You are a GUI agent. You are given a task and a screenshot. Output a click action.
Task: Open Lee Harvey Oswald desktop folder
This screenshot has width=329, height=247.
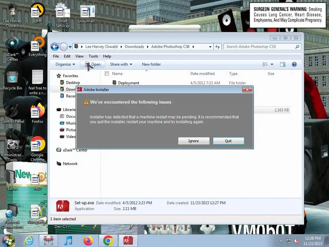[x=13, y=16]
